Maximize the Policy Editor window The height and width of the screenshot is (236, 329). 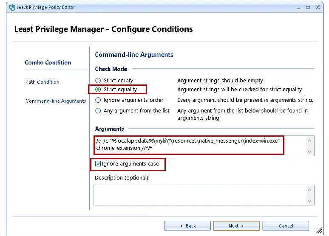(x=308, y=7)
